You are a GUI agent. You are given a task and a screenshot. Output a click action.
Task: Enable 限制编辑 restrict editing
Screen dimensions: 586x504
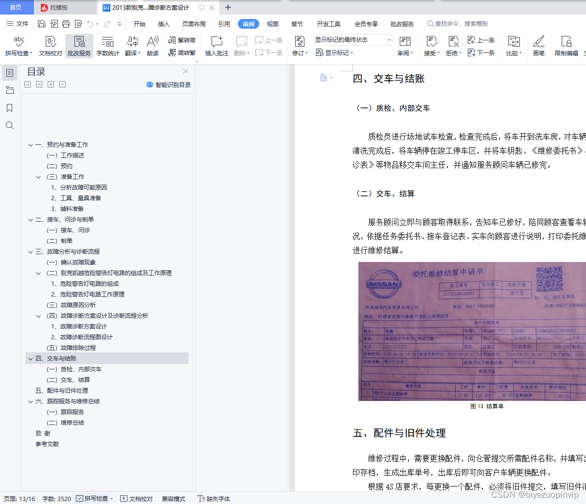[x=566, y=46]
